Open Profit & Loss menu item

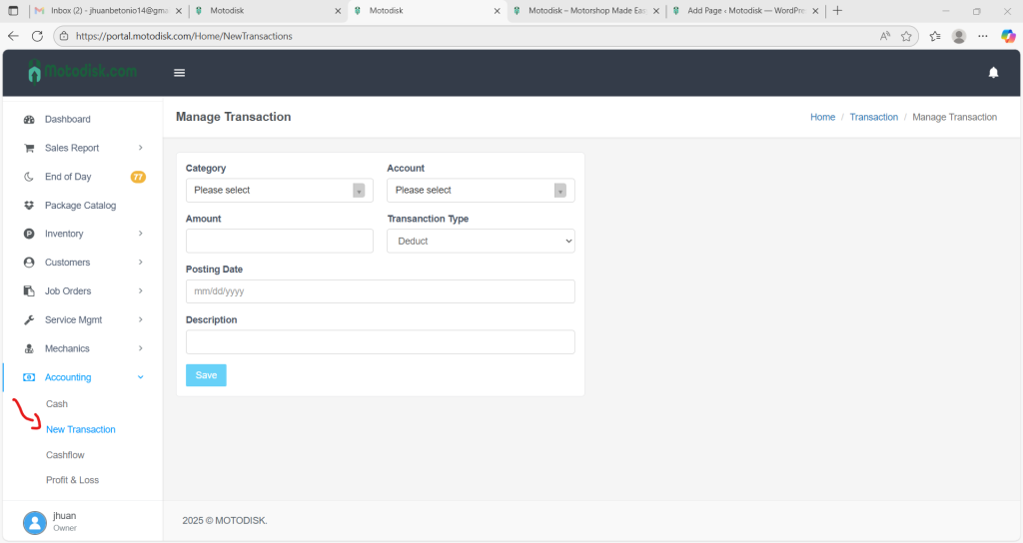coord(72,480)
